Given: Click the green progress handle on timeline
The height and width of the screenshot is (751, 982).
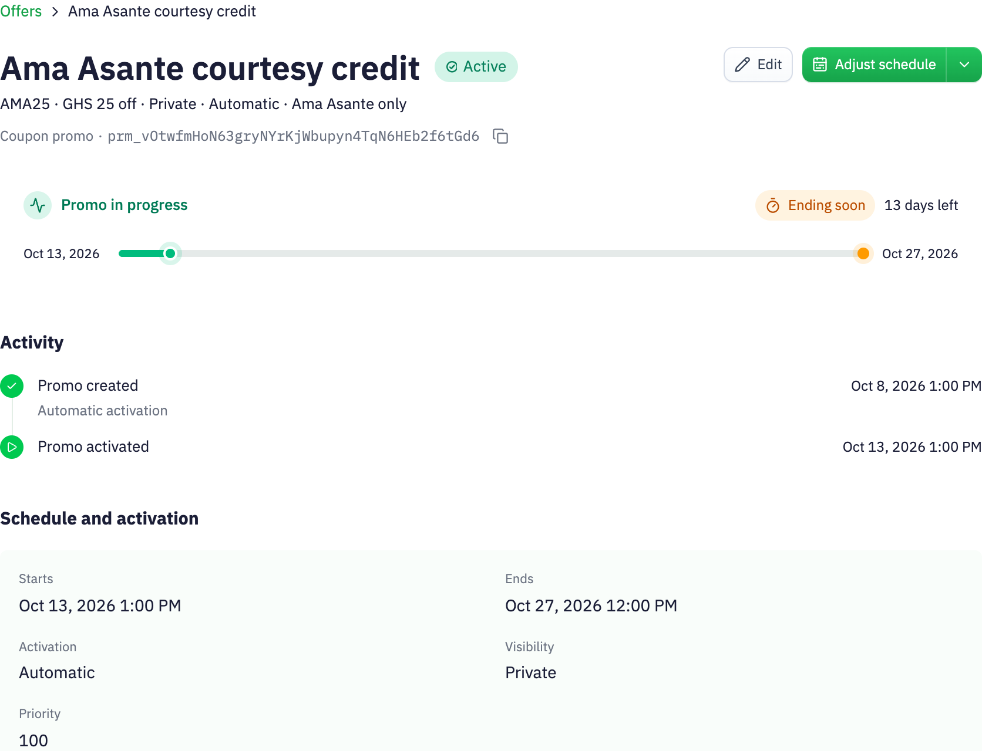Looking at the screenshot, I should click(x=170, y=253).
